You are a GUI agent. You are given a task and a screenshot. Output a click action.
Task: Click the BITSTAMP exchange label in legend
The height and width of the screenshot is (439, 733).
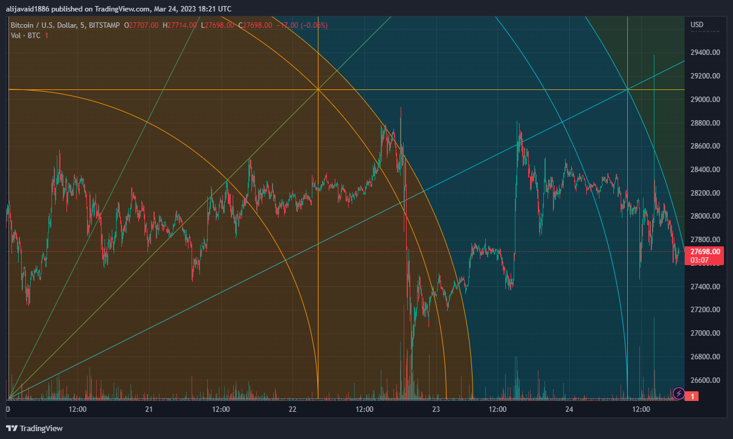[x=103, y=25]
